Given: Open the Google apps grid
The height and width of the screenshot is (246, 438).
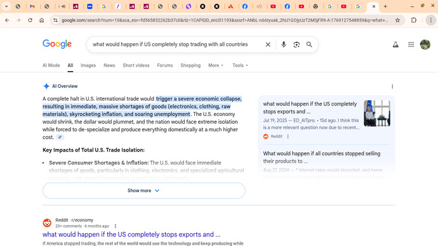Looking at the screenshot, I should coord(411,44).
